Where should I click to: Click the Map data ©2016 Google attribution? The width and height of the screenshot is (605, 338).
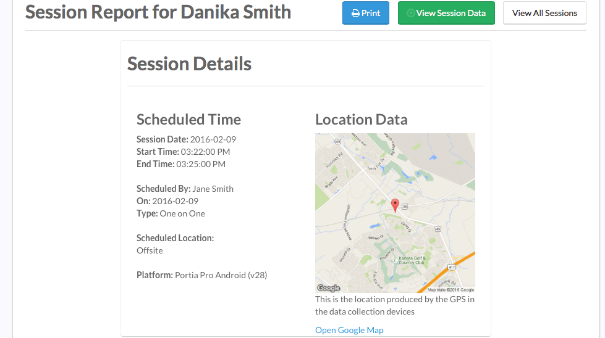tap(451, 290)
